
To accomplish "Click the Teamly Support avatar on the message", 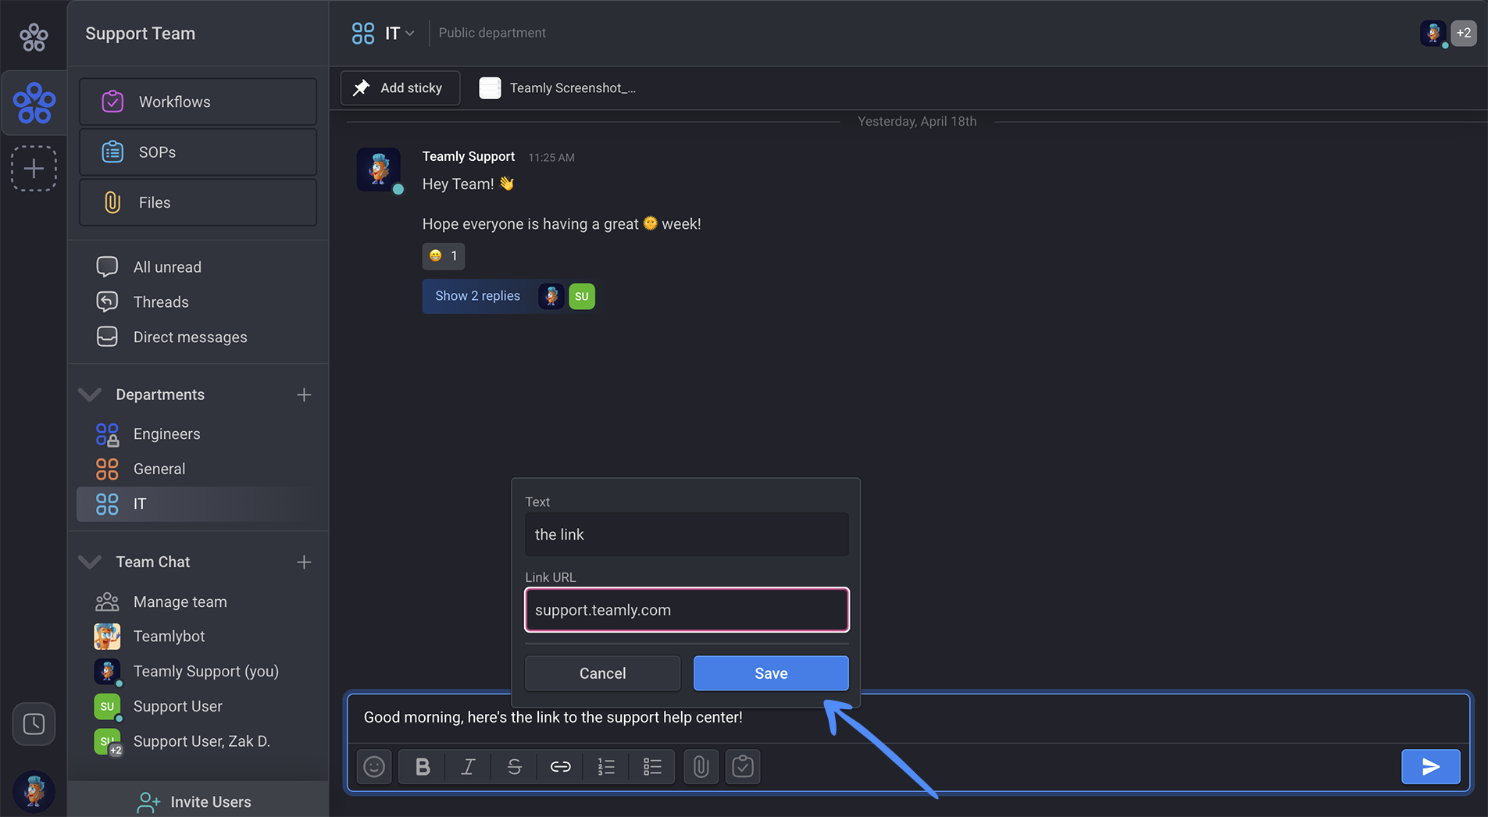I will 379,169.
